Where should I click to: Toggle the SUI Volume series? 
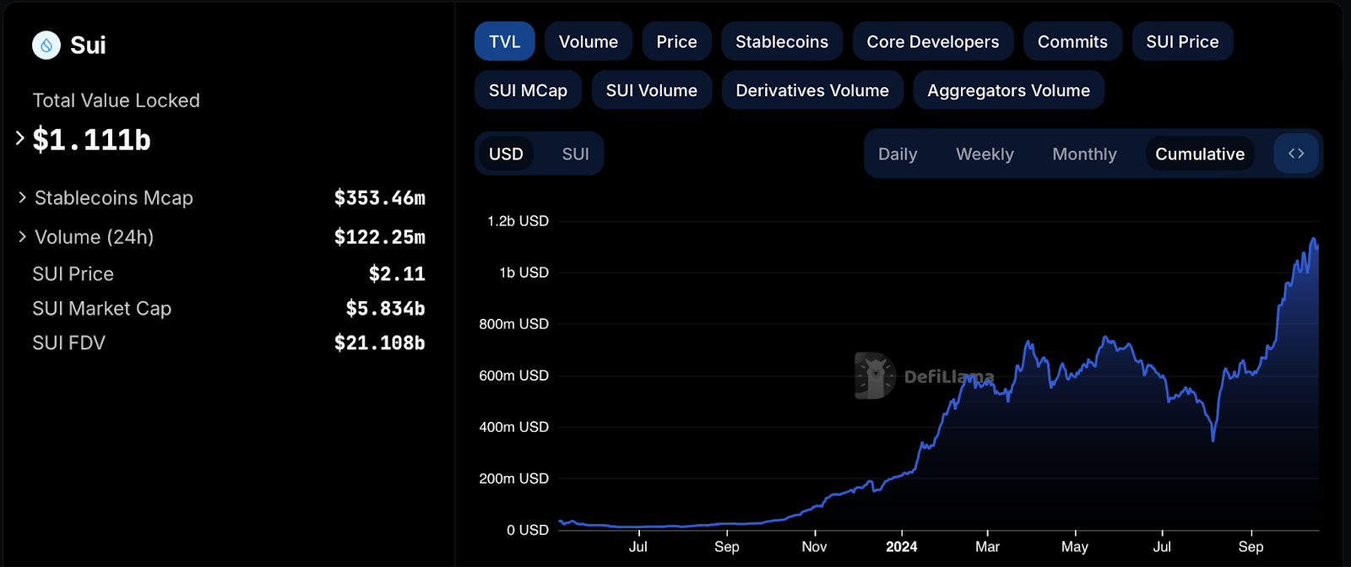point(652,90)
